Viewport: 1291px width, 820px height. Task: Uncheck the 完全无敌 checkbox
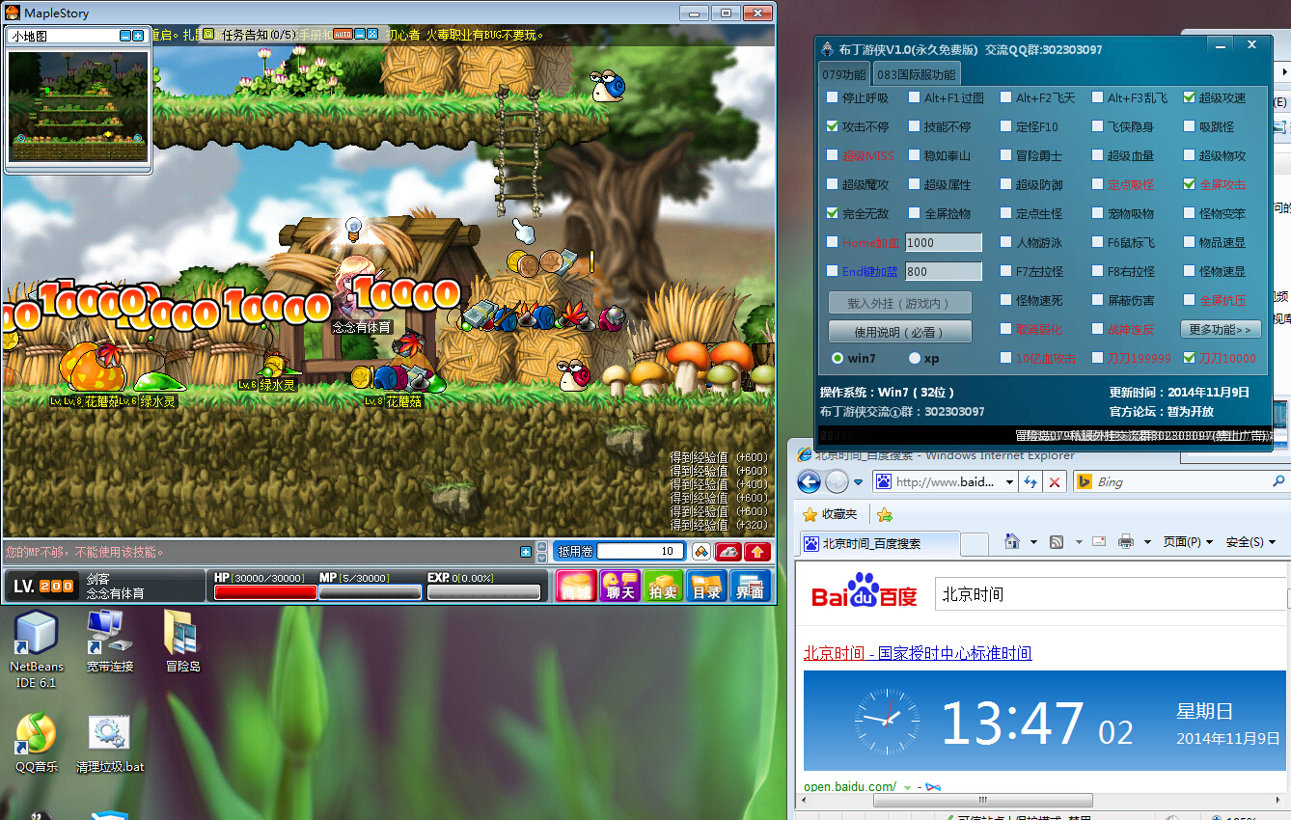pyautogui.click(x=833, y=213)
